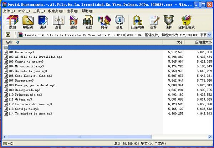This screenshot has height=148, width=214.
Task: Open the 收藏夹(O) menu
Action: point(56,11)
